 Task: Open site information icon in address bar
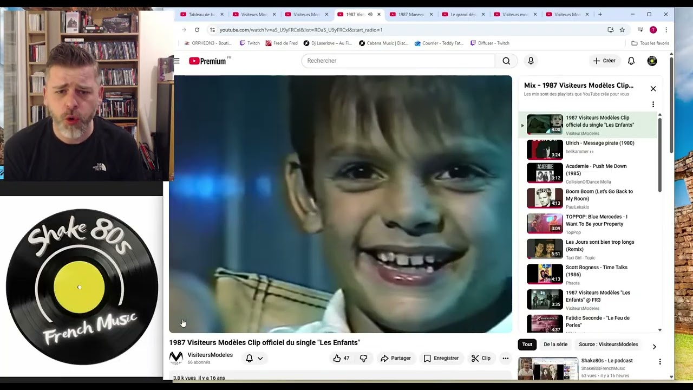click(213, 30)
